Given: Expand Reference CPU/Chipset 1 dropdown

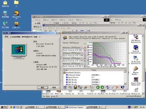Looking at the screenshot, I should [85, 50].
